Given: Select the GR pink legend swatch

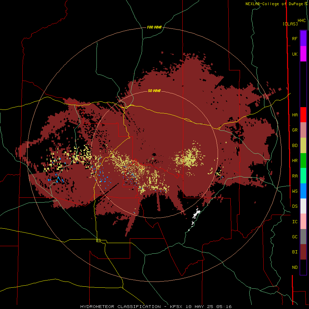Looking at the screenshot, I should pos(303,130).
